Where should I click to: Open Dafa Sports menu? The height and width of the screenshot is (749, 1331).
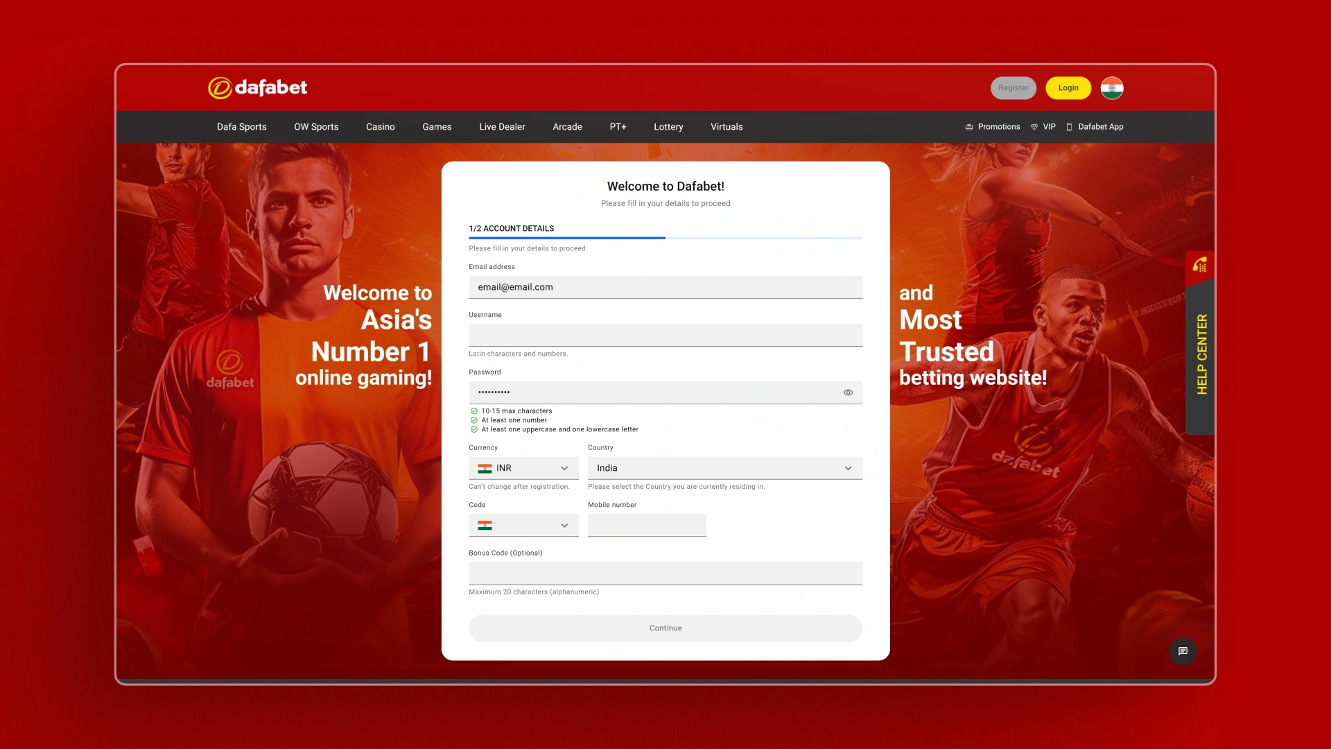tap(242, 127)
